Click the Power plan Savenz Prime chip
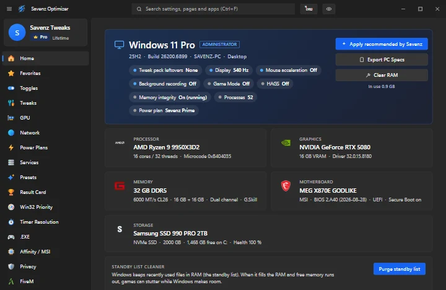Viewport: 446px width, 290px height. click(x=164, y=110)
